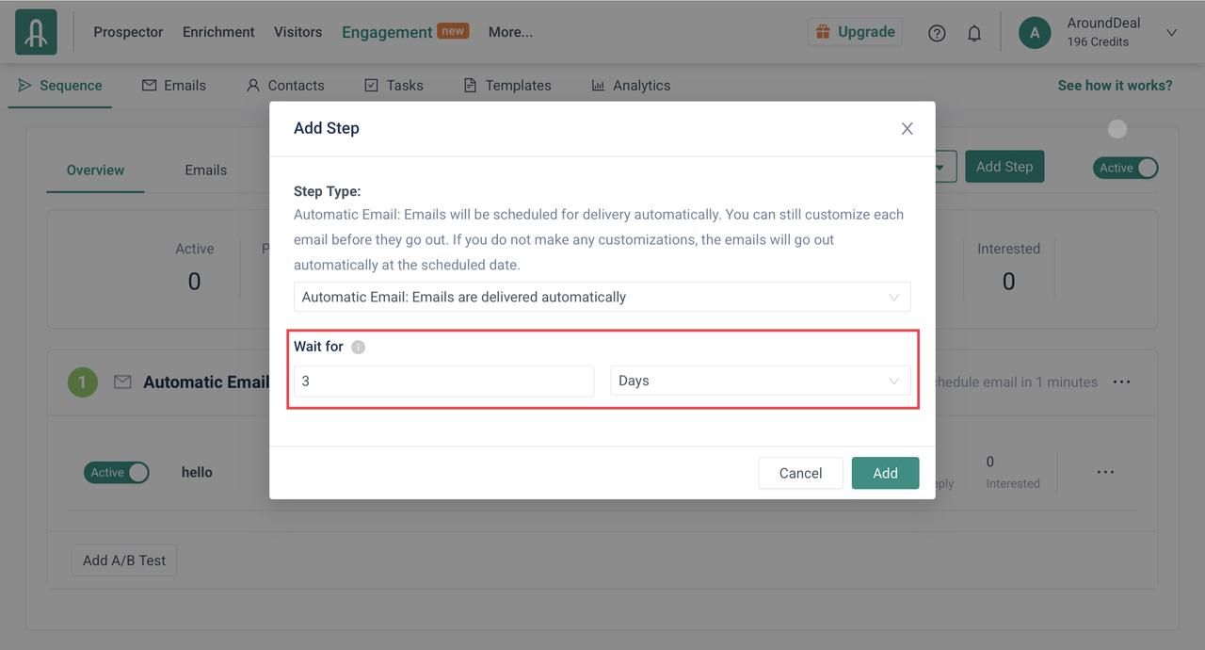The image size is (1205, 650).
Task: Expand the Step Type dropdown
Action: pyautogui.click(x=602, y=297)
